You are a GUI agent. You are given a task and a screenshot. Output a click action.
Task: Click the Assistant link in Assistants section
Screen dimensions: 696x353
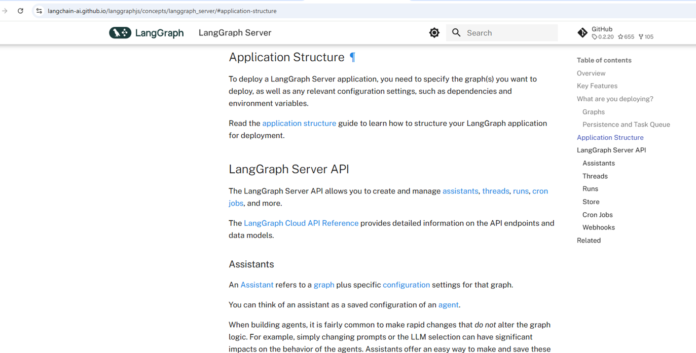click(x=257, y=285)
